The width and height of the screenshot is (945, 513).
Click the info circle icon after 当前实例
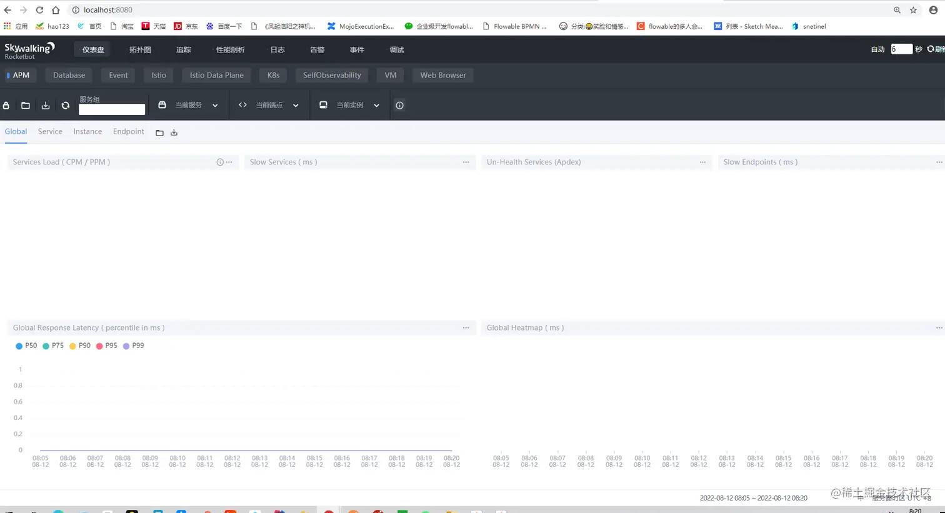[x=400, y=106]
